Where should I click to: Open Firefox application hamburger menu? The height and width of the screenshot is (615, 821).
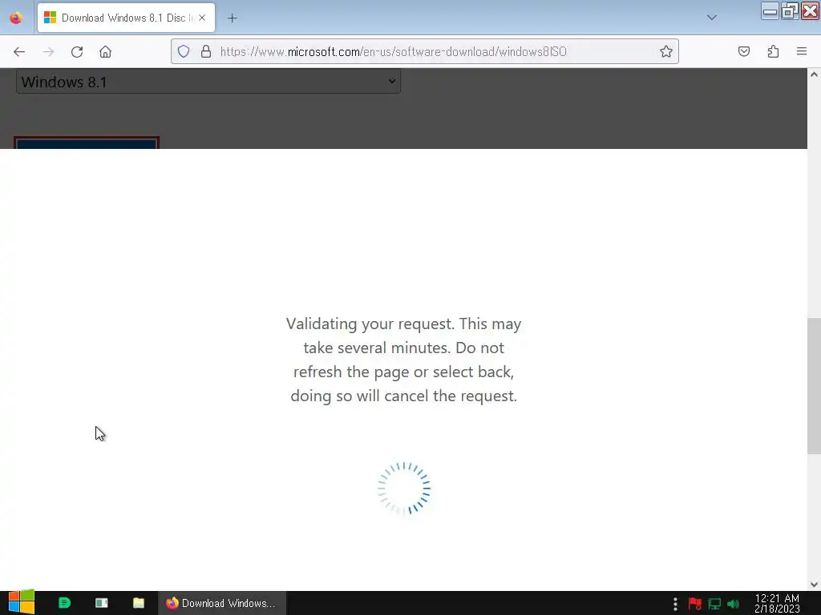click(x=802, y=51)
